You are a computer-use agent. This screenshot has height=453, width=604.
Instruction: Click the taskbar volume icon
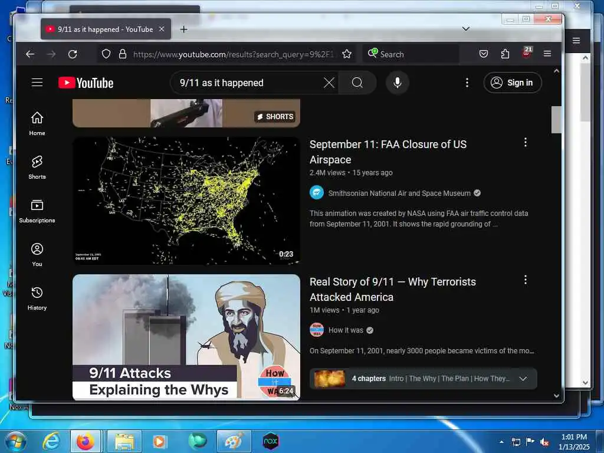(x=544, y=442)
